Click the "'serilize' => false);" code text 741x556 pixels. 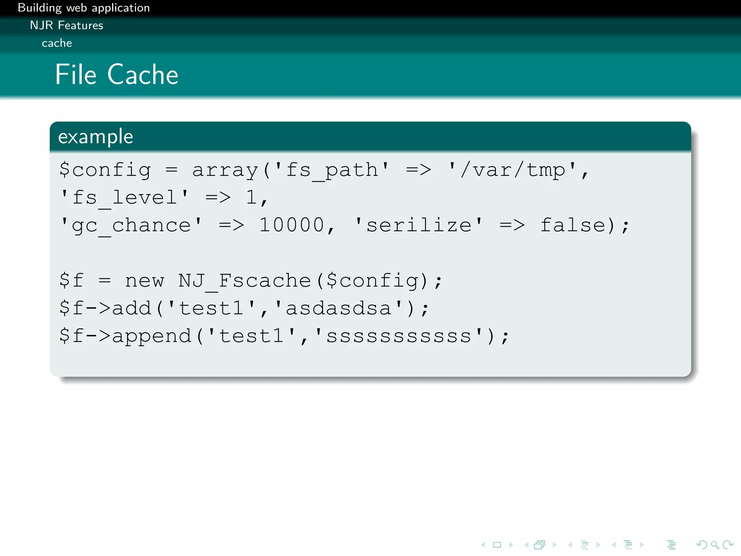492,226
